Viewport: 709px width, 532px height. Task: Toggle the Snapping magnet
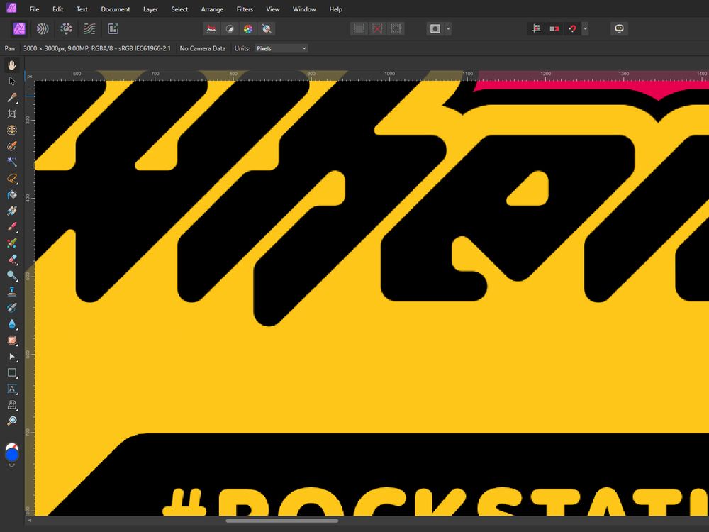pos(572,29)
